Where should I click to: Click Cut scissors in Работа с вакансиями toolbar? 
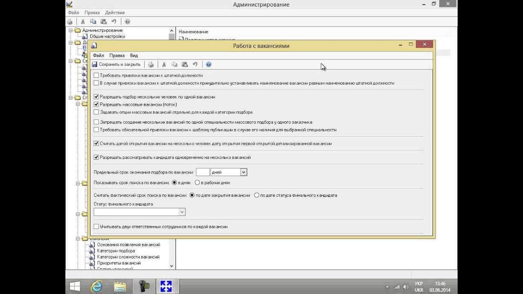coord(164,65)
